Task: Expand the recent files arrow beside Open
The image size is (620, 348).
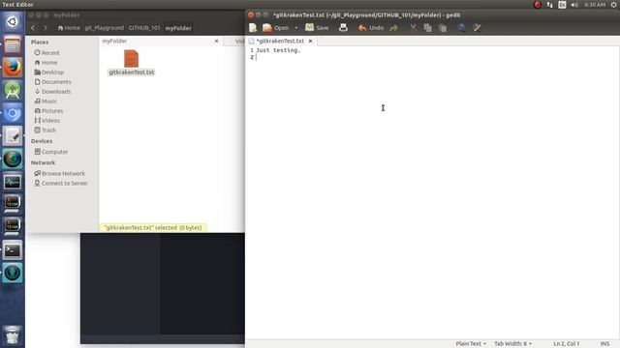Action: pos(296,28)
